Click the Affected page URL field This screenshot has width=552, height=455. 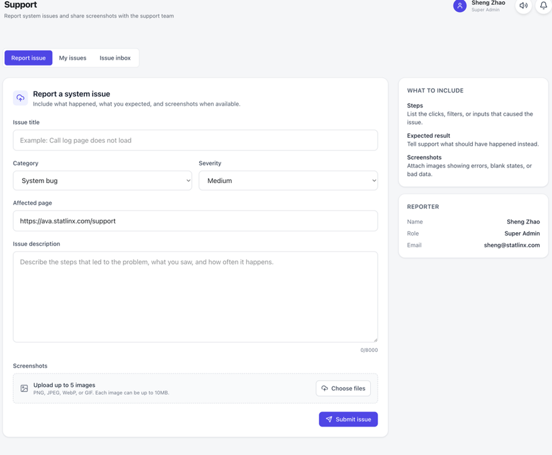(x=196, y=221)
